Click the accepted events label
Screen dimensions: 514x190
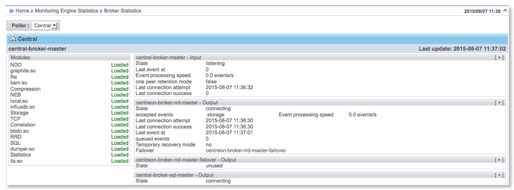coord(153,115)
